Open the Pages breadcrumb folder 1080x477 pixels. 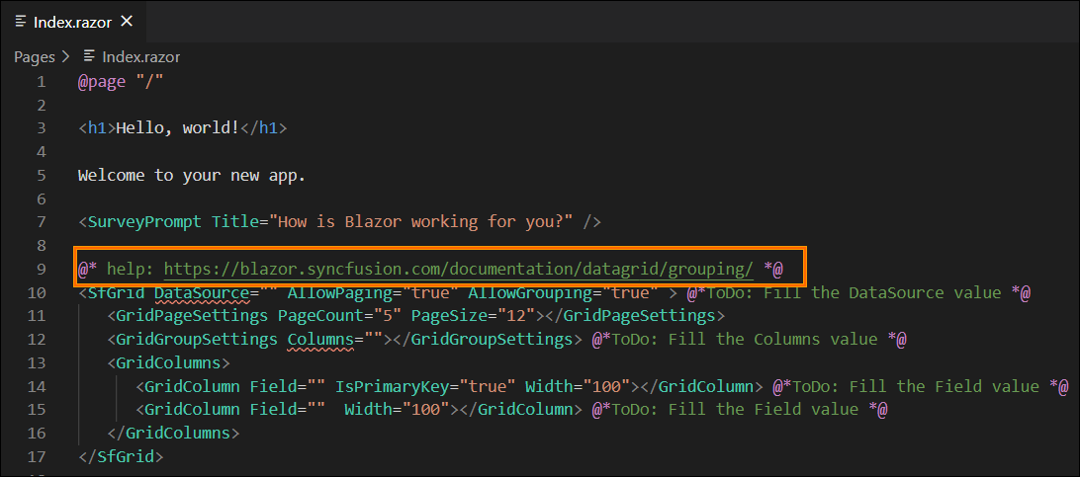[35, 57]
